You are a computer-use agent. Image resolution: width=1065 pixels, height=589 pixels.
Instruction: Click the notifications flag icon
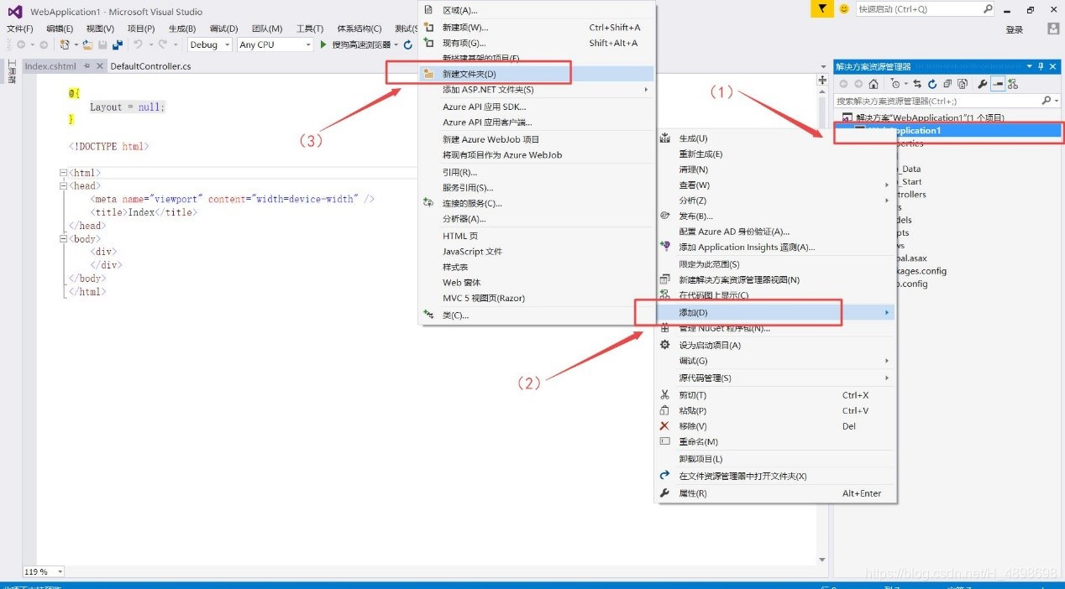click(x=822, y=8)
